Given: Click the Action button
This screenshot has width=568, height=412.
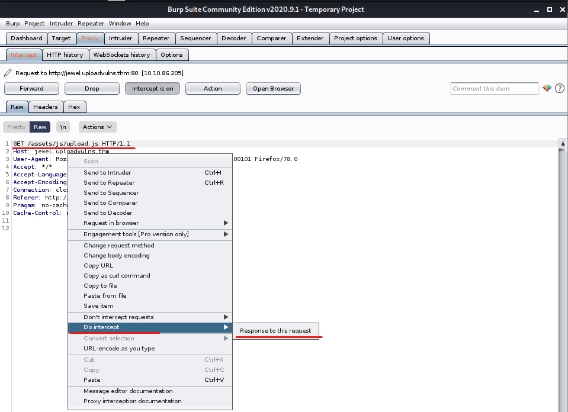Looking at the screenshot, I should point(213,88).
